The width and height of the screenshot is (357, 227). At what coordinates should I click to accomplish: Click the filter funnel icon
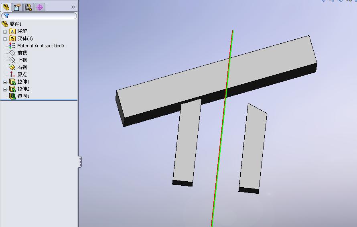[6, 16]
